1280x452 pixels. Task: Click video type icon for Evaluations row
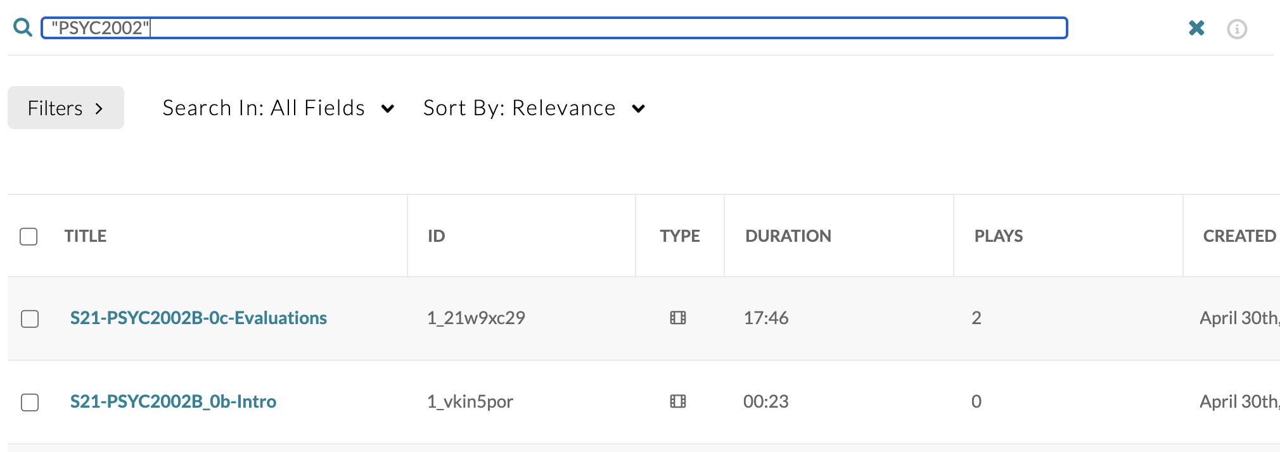pos(678,318)
